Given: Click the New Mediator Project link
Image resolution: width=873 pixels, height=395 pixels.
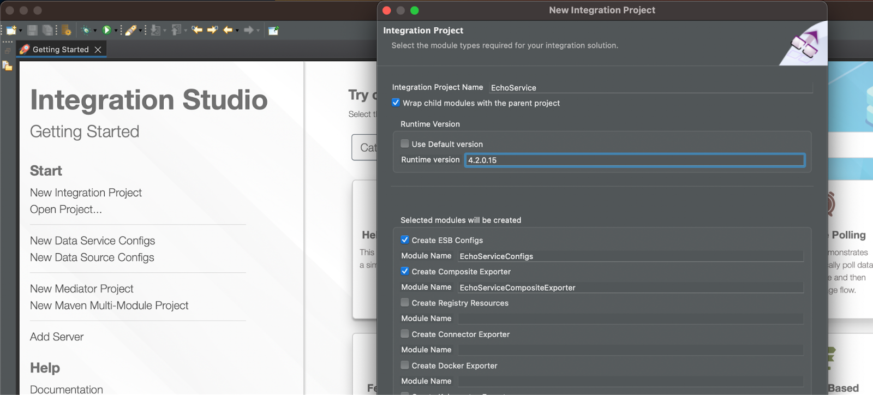Looking at the screenshot, I should tap(81, 289).
